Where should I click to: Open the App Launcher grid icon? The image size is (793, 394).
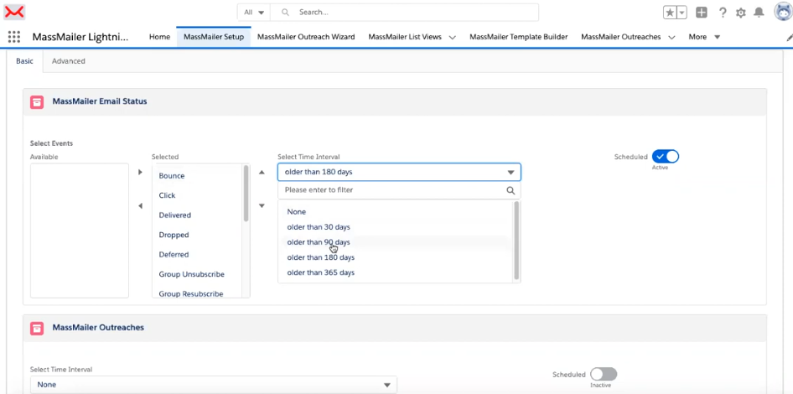(14, 36)
